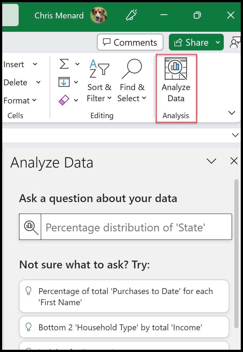
Task: Collapse the Analyze Data pane with its chevron
Action: point(212,161)
